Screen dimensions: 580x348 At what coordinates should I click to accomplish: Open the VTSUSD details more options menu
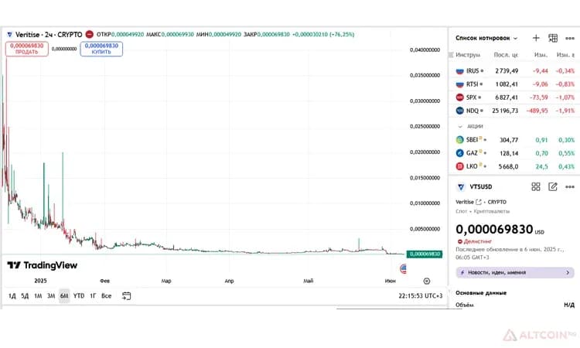point(570,186)
